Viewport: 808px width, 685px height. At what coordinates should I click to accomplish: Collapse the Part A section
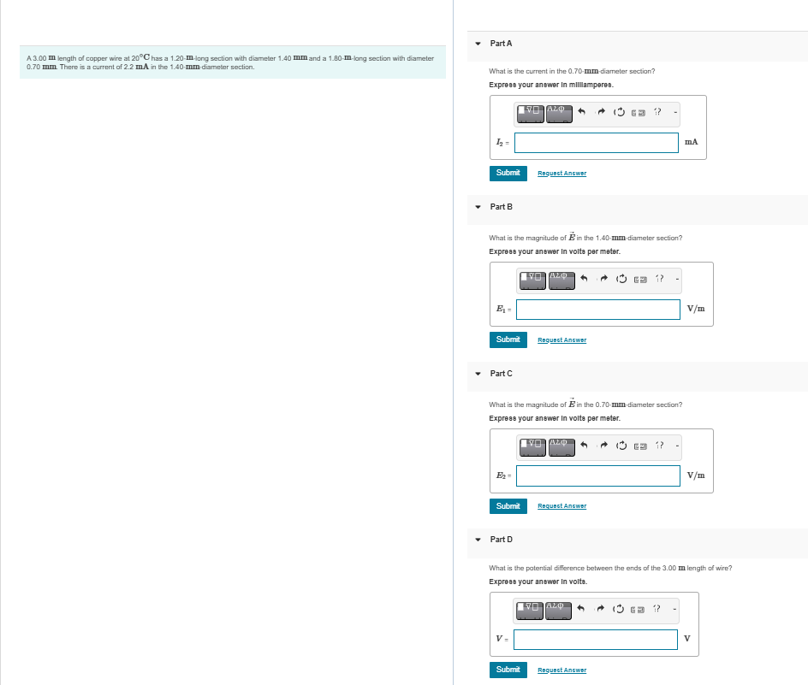tap(478, 44)
